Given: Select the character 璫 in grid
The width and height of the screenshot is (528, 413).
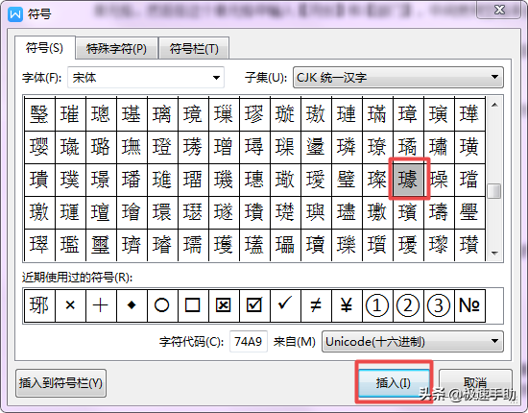Looking at the screenshot, I should coord(469,180).
